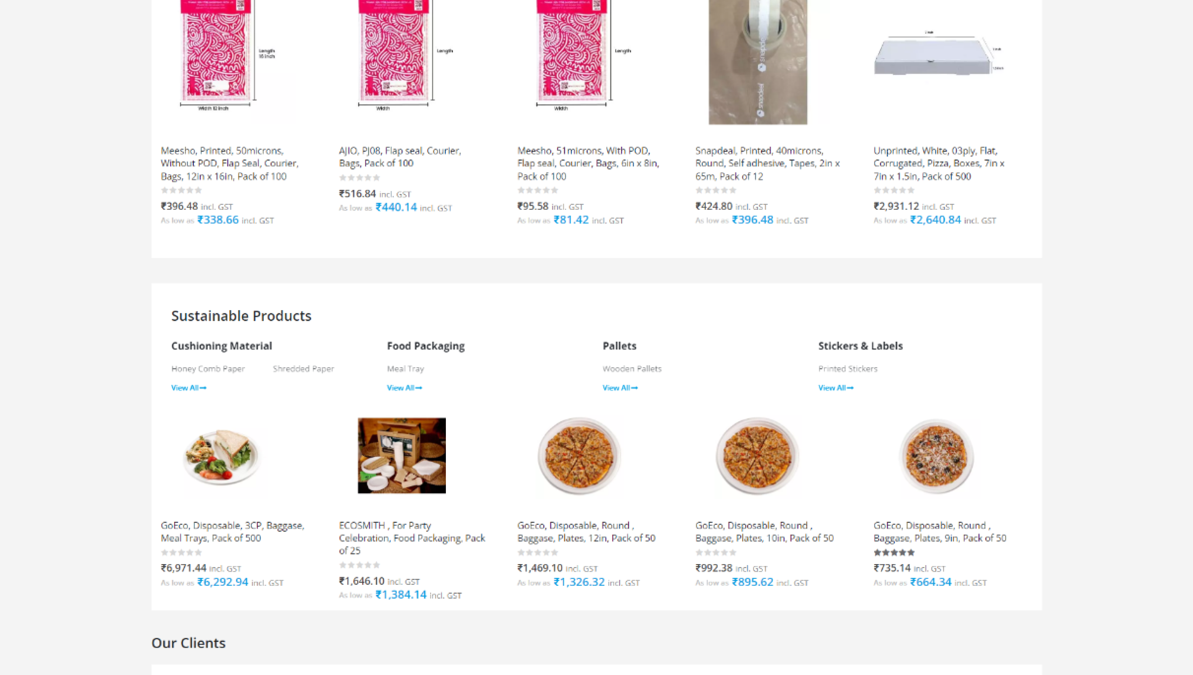The height and width of the screenshot is (675, 1193).
Task: Open the Snapdeal tape product image
Action: [758, 62]
